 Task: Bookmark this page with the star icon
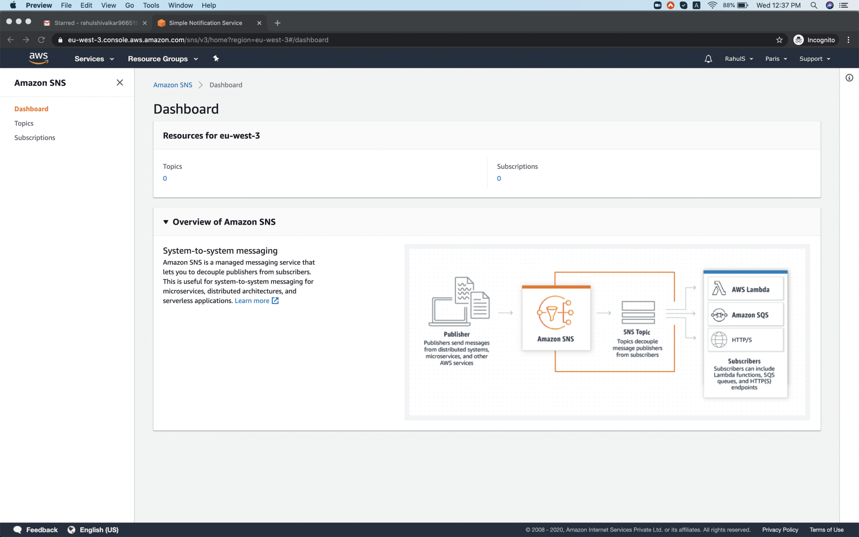tap(779, 40)
